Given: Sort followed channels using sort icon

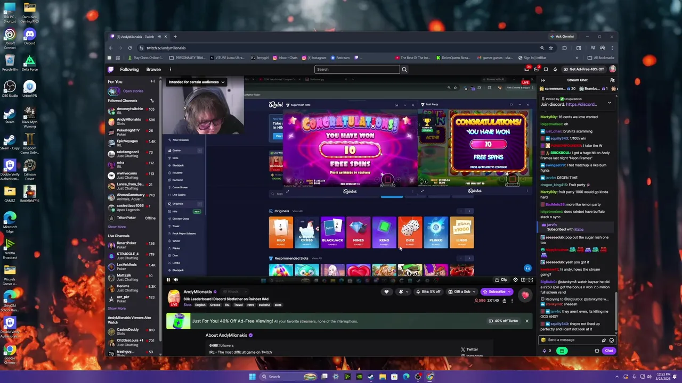Looking at the screenshot, I should [152, 101].
